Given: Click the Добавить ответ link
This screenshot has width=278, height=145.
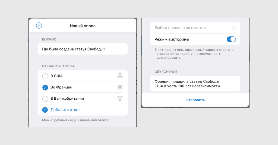Looking at the screenshot, I should 65,110.
